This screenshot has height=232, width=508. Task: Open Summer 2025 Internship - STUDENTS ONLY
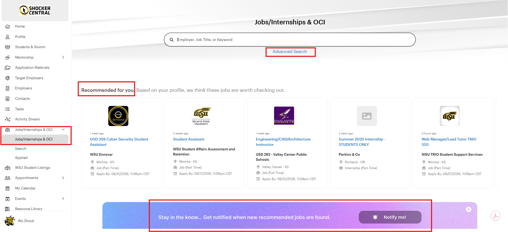[x=362, y=142]
